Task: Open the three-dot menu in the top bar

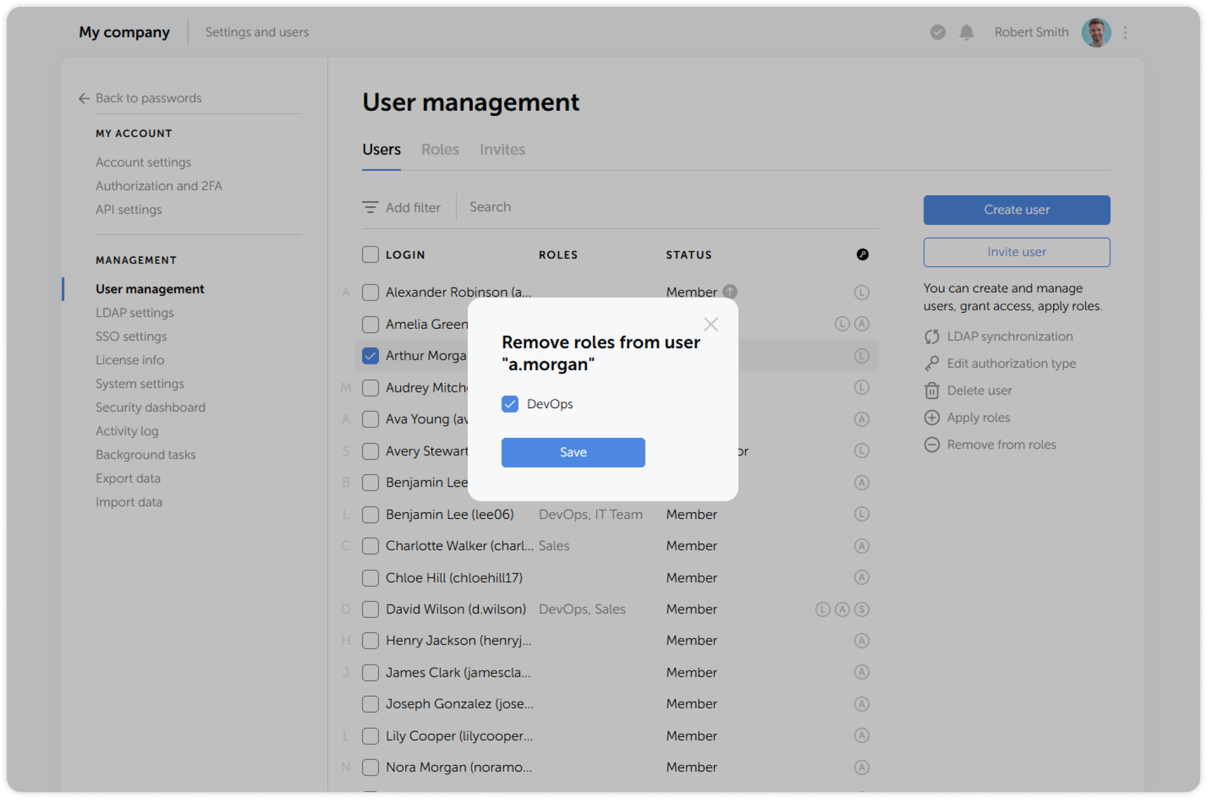Action: pyautogui.click(x=1125, y=32)
